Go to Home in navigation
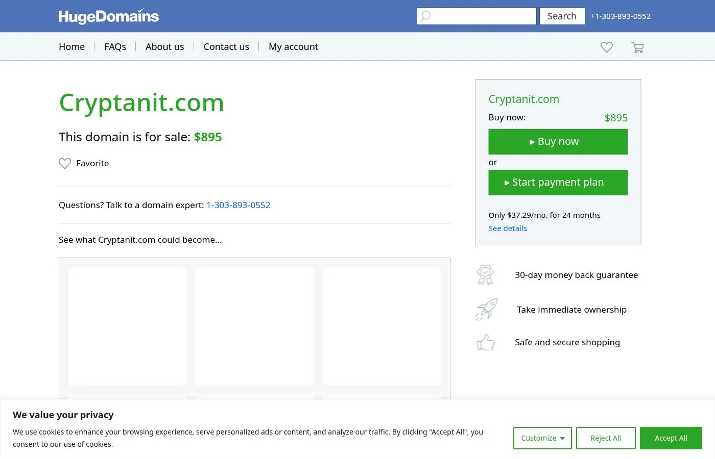Screen dimensions: 715x459 [x=71, y=46]
